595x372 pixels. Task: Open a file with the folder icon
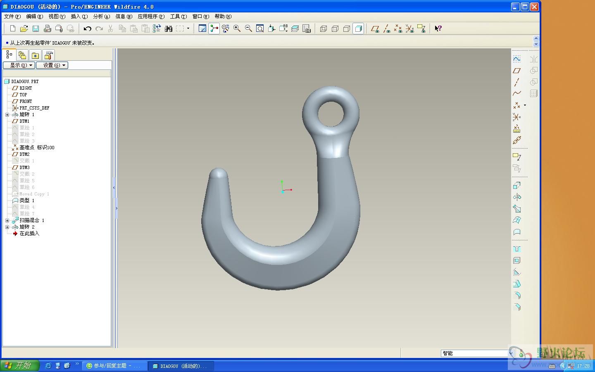(x=24, y=29)
